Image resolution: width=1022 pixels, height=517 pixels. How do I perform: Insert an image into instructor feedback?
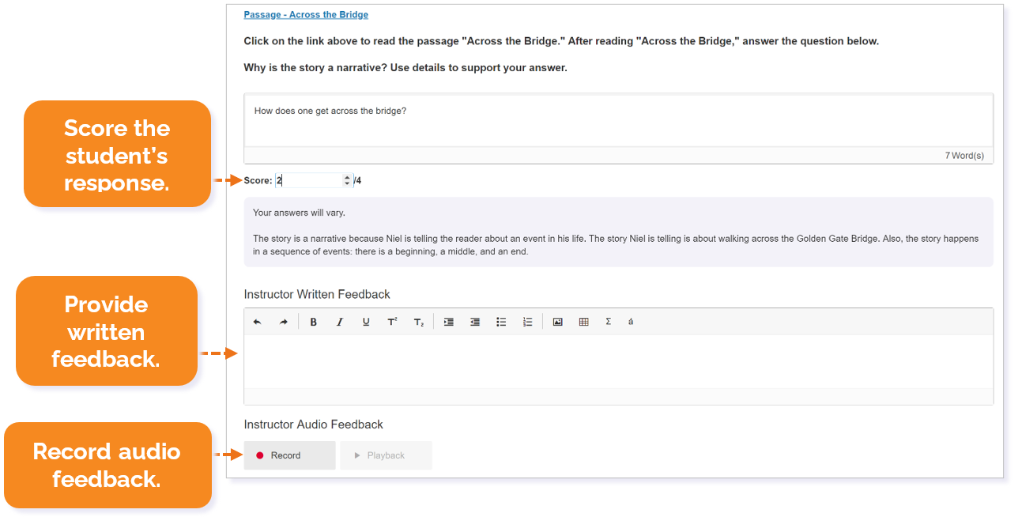[557, 322]
